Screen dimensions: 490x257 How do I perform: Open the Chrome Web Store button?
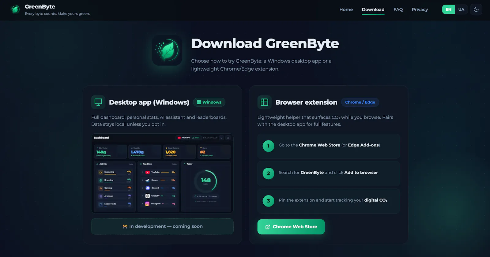(x=291, y=227)
